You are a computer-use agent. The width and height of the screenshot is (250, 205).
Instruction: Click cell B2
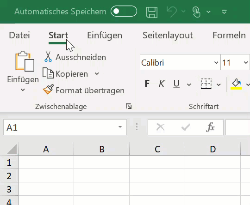tap(102, 175)
